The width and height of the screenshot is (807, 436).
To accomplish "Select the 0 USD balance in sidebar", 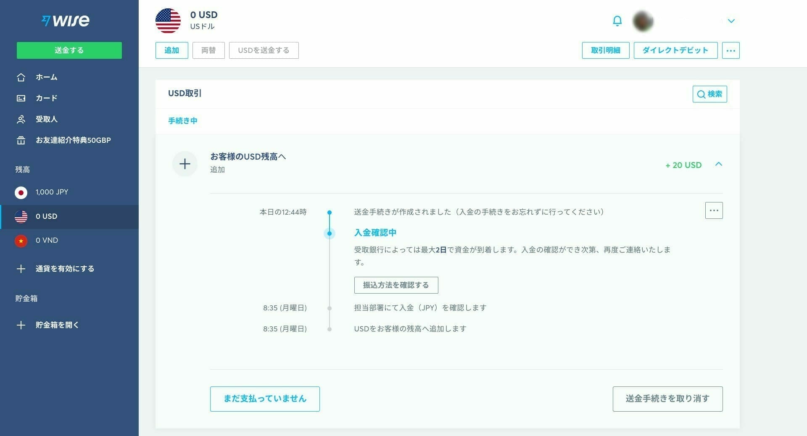I will point(69,217).
